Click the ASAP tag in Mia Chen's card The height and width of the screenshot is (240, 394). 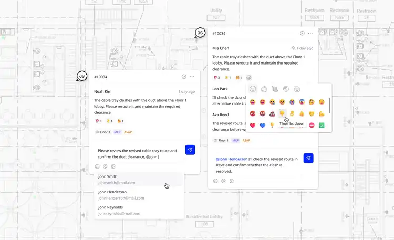(x=246, y=140)
